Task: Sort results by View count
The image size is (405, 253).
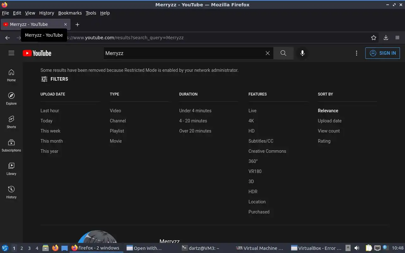Action: pyautogui.click(x=329, y=131)
